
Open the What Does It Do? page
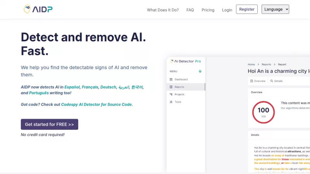tap(163, 10)
